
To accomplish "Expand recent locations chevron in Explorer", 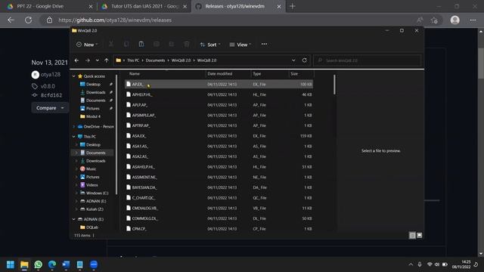I will [98, 60].
